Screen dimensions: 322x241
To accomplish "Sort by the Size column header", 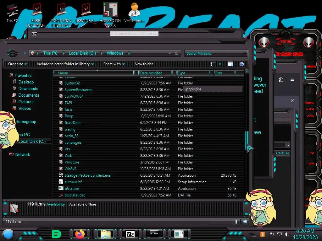I will [224, 73].
